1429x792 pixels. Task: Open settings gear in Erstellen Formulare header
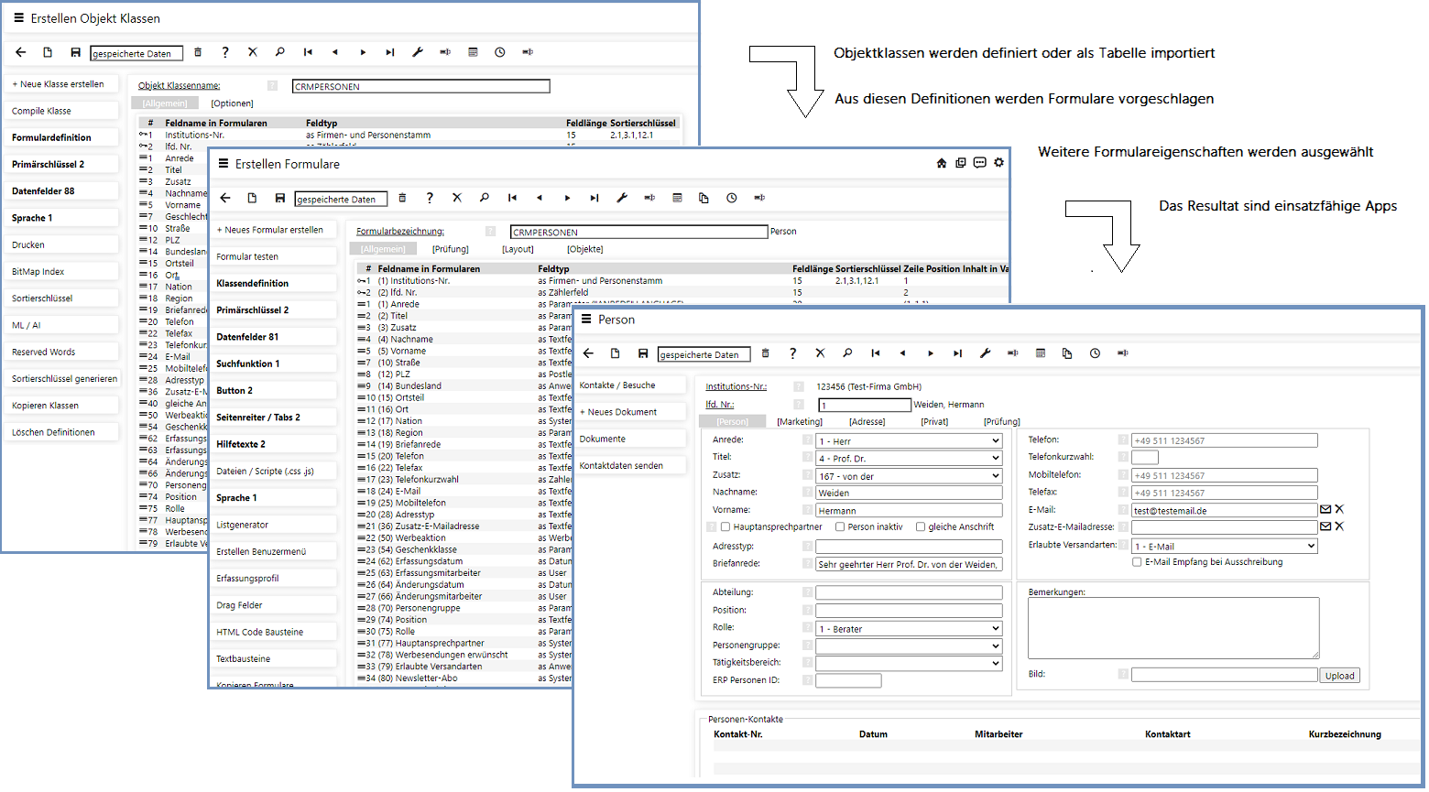[x=999, y=163]
